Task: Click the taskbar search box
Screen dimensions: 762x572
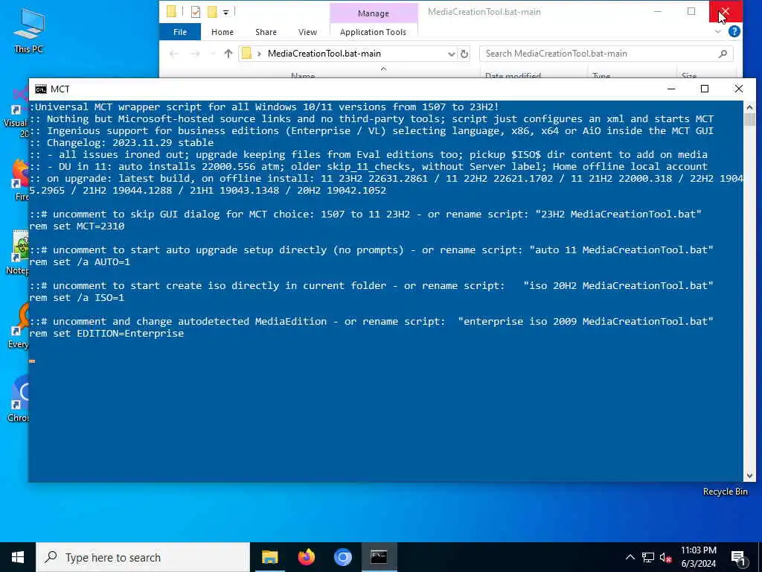Action: point(143,557)
